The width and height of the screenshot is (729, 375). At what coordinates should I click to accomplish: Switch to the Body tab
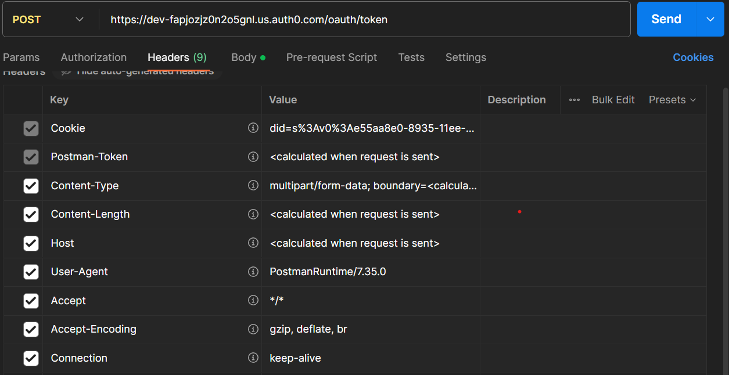click(x=248, y=57)
